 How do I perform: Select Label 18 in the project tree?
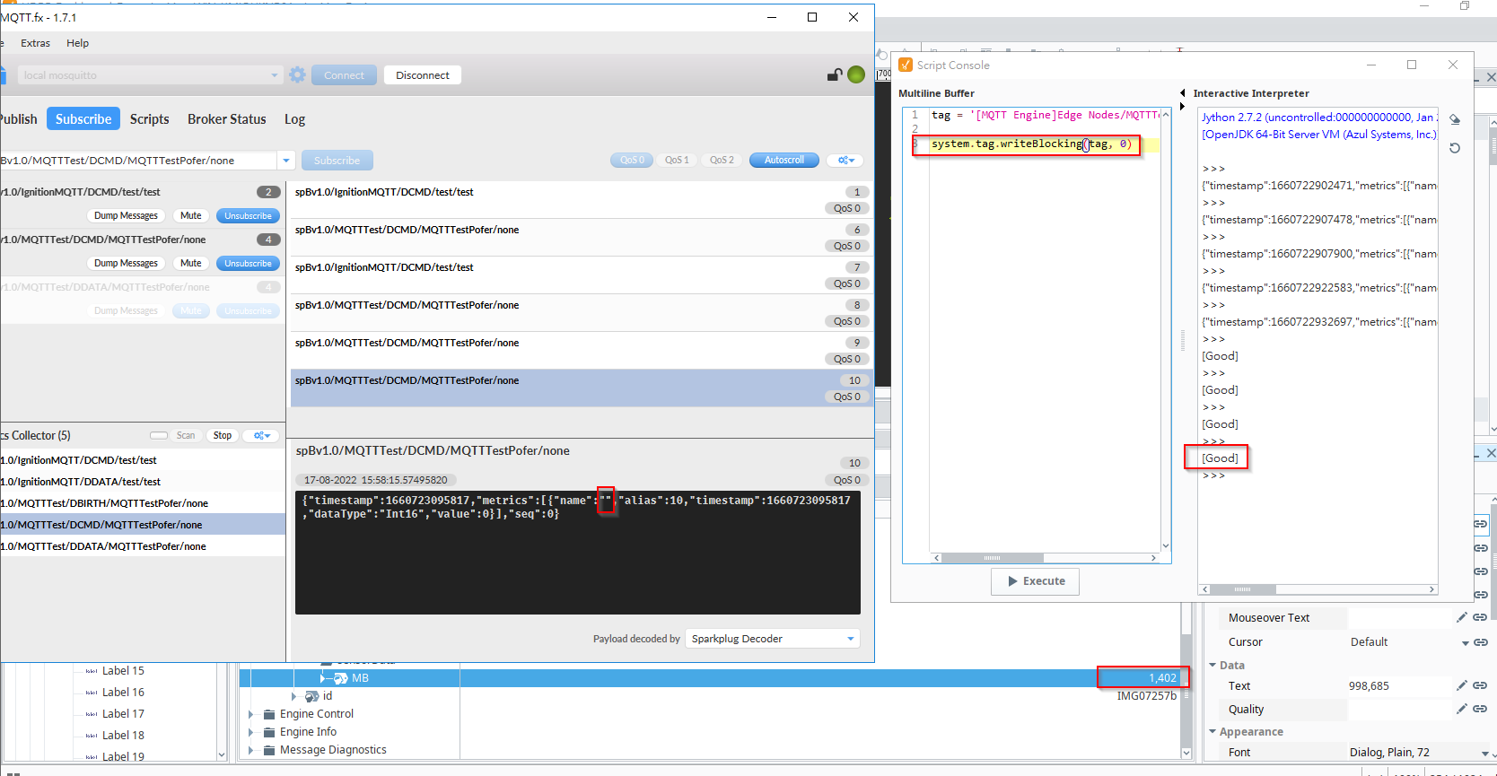click(x=123, y=736)
